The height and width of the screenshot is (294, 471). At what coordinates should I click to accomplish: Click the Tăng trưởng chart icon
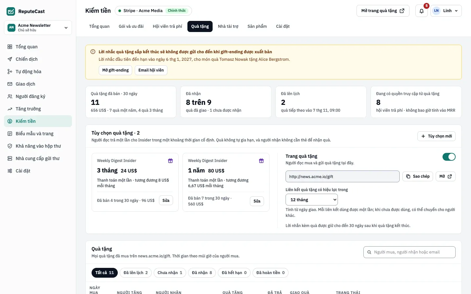pyautogui.click(x=10, y=109)
